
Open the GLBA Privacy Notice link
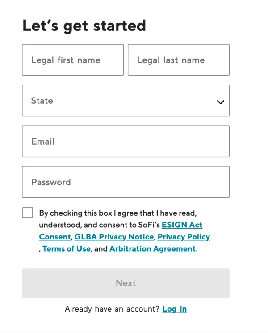pyautogui.click(x=114, y=237)
